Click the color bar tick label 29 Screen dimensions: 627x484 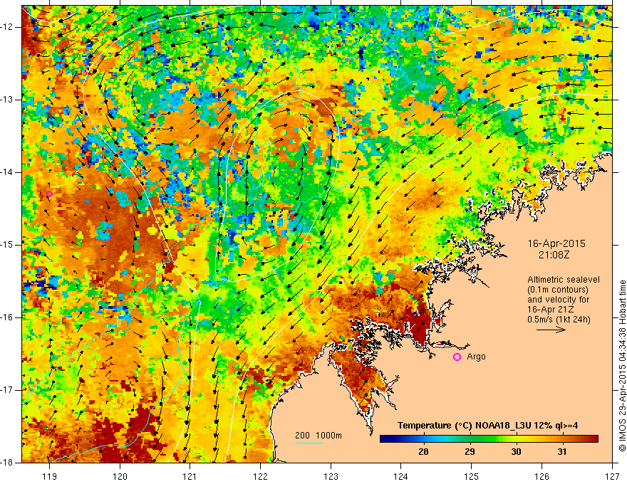coord(470,452)
